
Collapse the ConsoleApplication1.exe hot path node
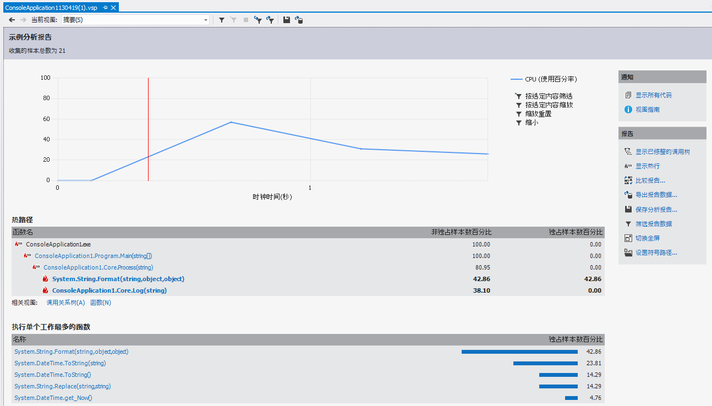pos(19,244)
